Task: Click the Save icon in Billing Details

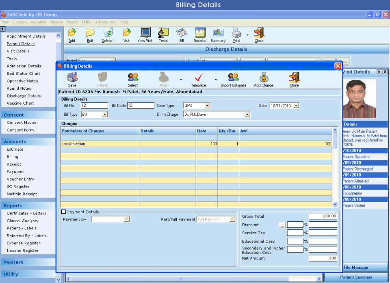Action: click(72, 79)
